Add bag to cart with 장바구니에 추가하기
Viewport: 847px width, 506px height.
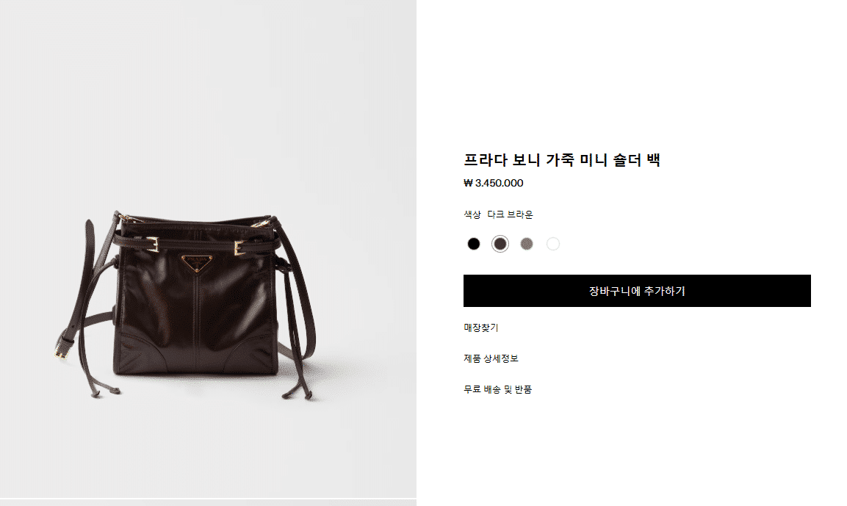(637, 291)
